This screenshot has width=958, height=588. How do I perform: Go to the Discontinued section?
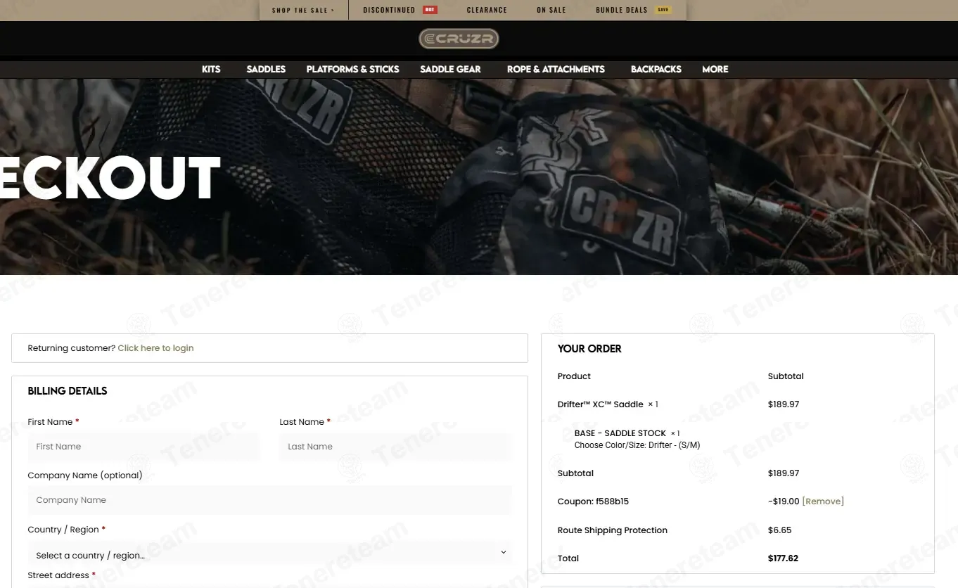pyautogui.click(x=389, y=10)
